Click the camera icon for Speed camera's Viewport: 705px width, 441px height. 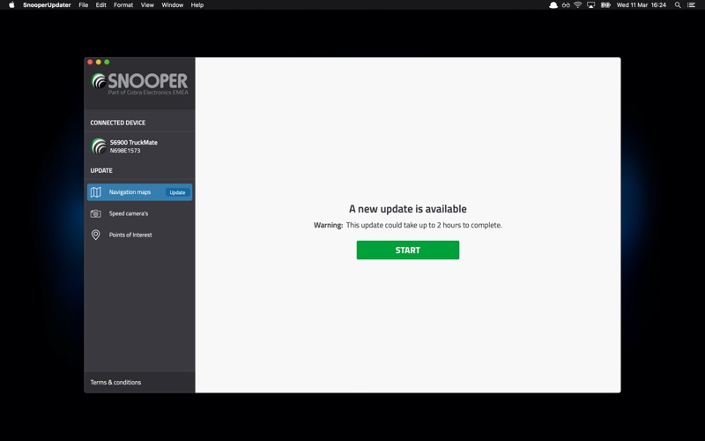(x=96, y=213)
